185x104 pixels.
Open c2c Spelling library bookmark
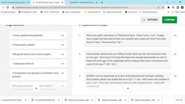pyautogui.click(x=8, y=12)
